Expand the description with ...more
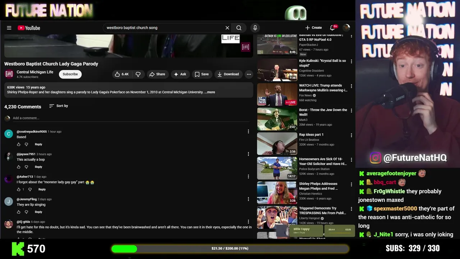 (x=210, y=92)
